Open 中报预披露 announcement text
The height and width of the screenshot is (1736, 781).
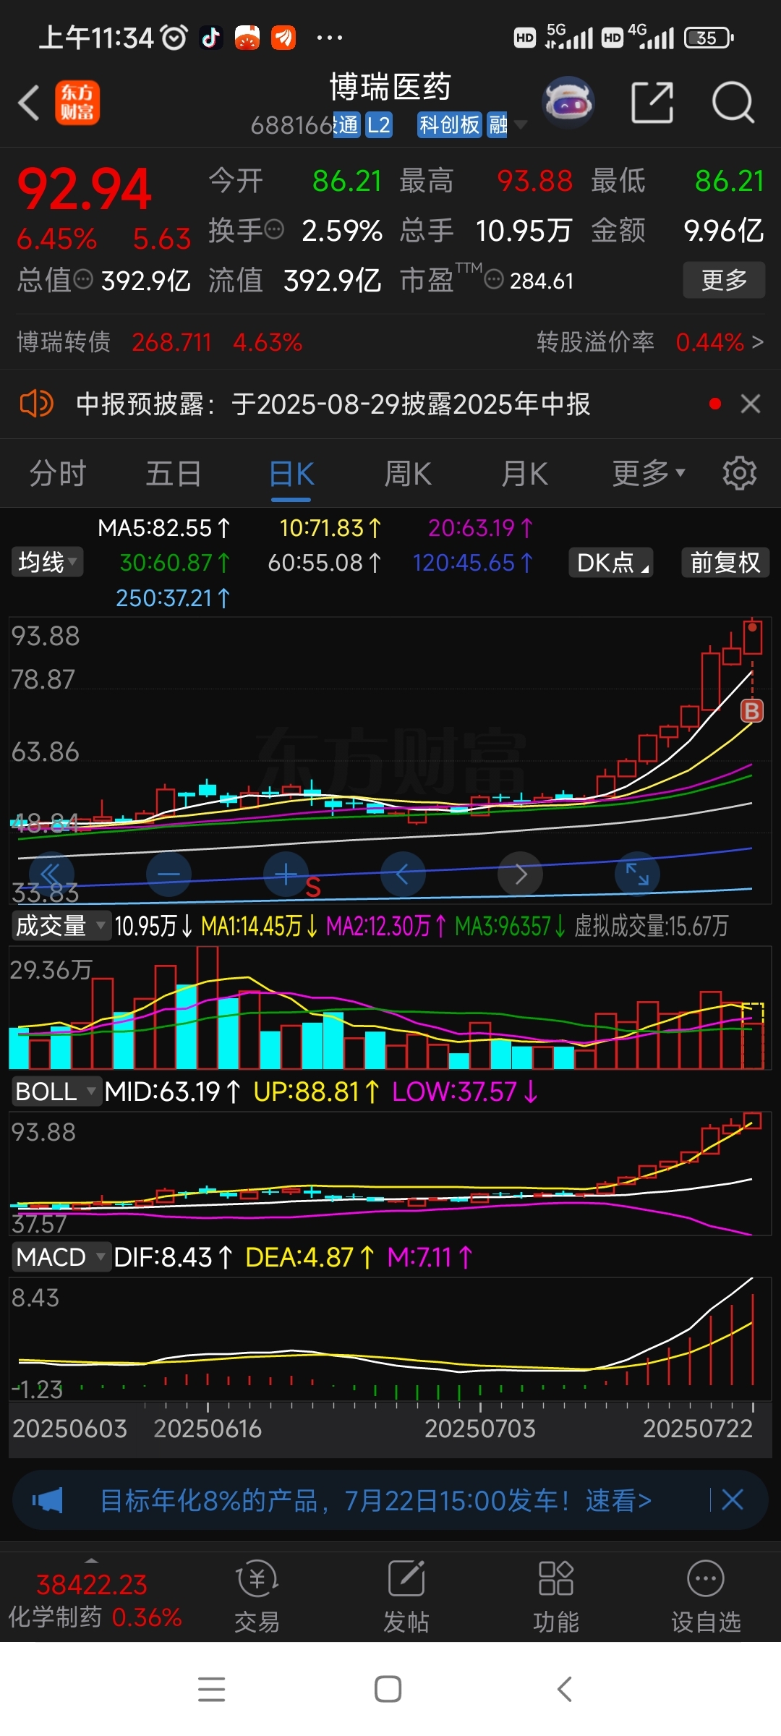pos(333,404)
